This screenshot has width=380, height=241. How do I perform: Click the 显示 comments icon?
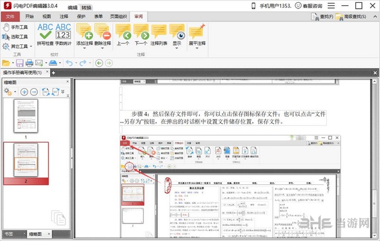[x=177, y=32]
